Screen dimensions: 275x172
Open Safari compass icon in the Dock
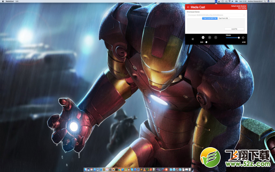[101, 170]
